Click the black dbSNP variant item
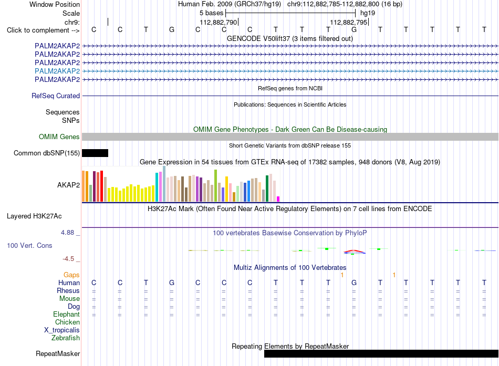Viewport: 499px width, 366px height. (x=95, y=153)
